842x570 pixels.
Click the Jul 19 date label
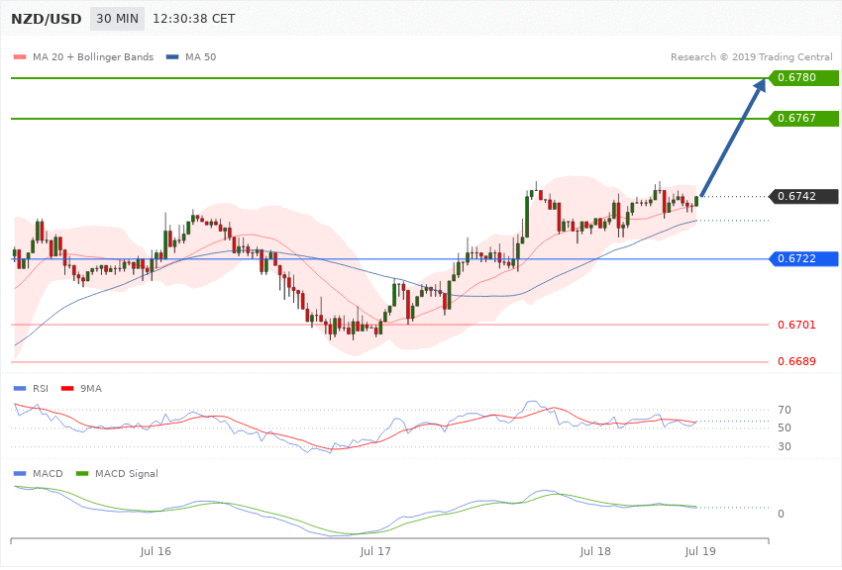[x=700, y=551]
